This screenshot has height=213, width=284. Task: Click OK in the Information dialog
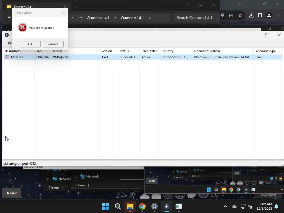point(30,44)
